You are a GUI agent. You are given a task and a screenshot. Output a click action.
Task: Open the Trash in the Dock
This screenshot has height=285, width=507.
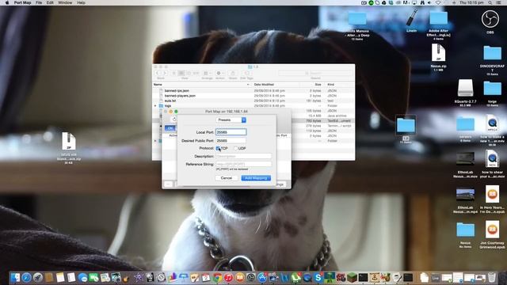coord(491,278)
